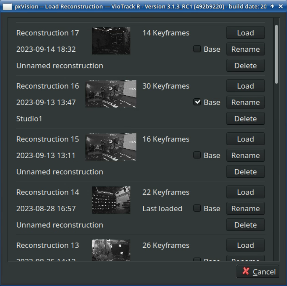287x286 pixels.
Task: Enable Base checkbox for Reconstruction 17
Action: coord(197,49)
